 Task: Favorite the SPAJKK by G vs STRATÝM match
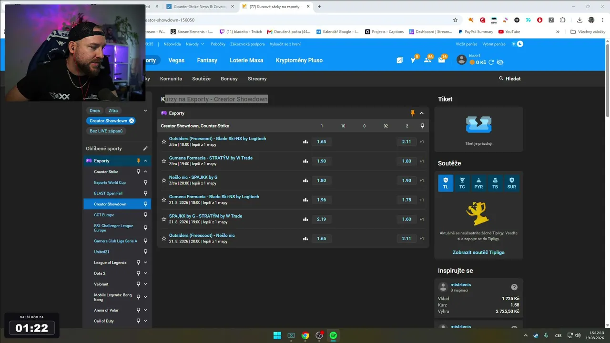tap(164, 219)
